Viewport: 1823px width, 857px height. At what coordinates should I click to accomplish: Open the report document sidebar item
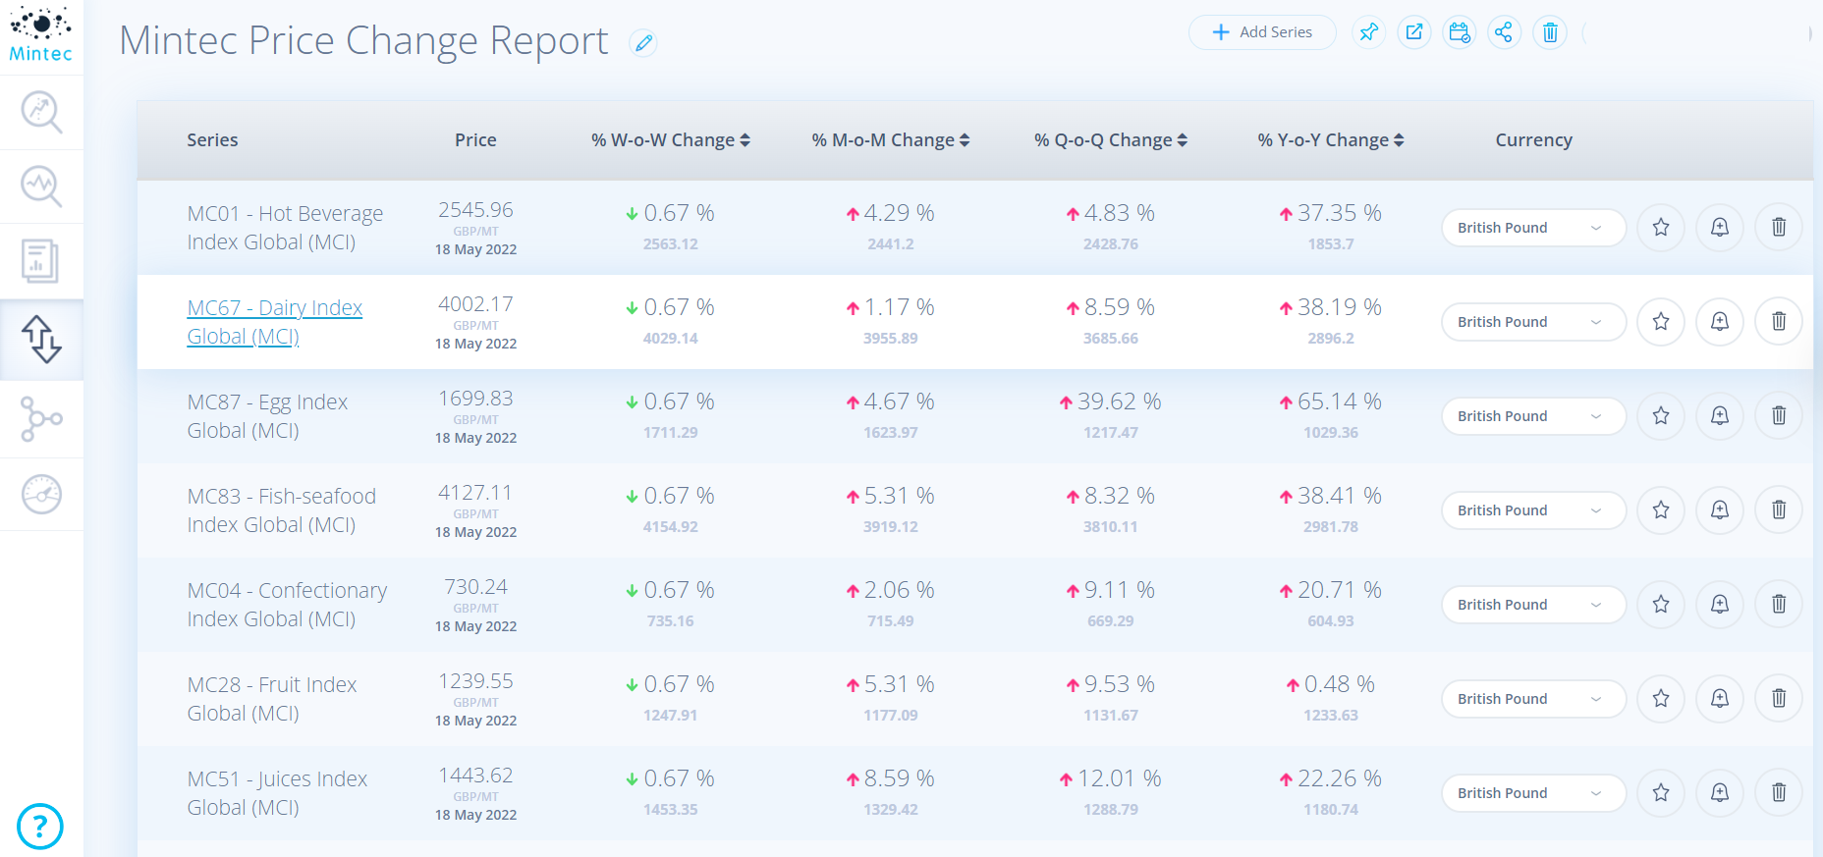[41, 261]
